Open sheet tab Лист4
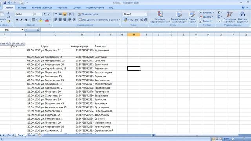 click(31, 135)
